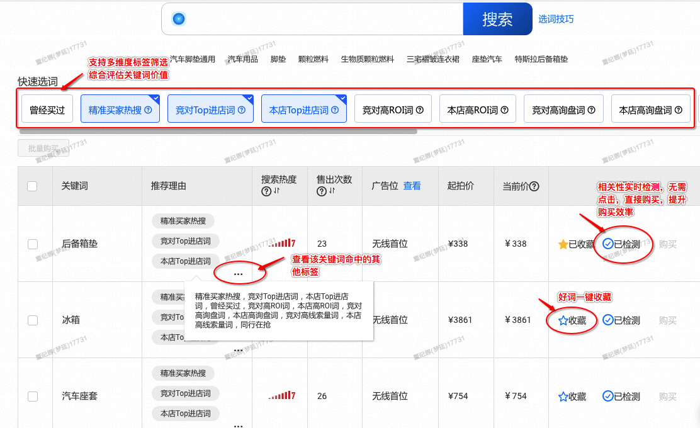Screen dimensions: 700x428
Task: Click the help icon on 本店高询盘词 tag
Action: (678, 110)
